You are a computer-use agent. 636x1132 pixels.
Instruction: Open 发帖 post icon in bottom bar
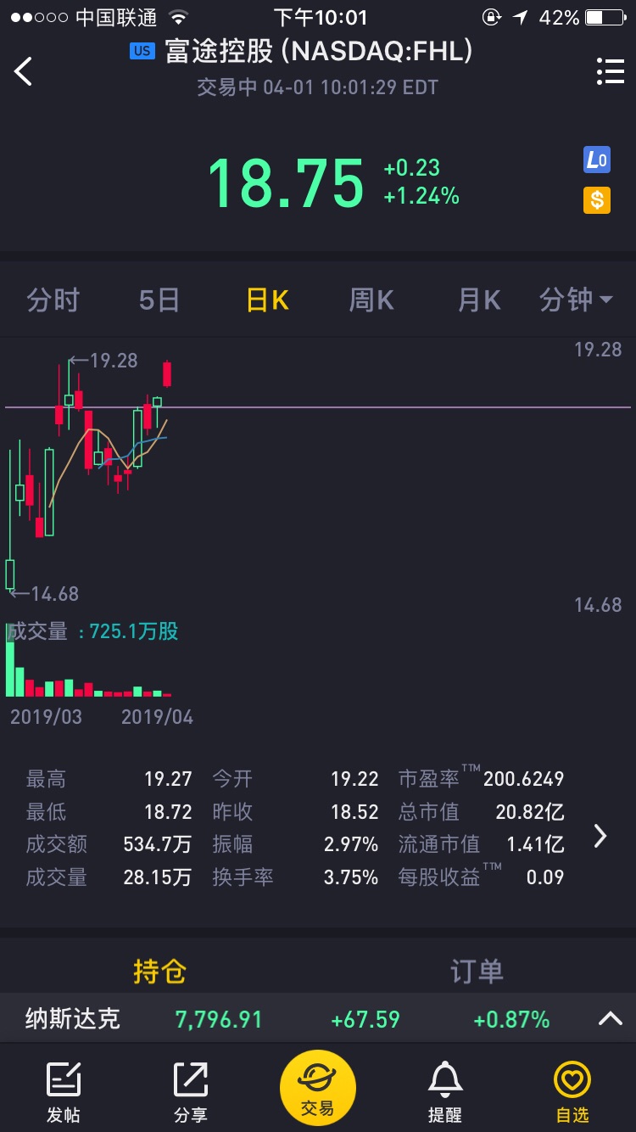[x=63, y=1090]
